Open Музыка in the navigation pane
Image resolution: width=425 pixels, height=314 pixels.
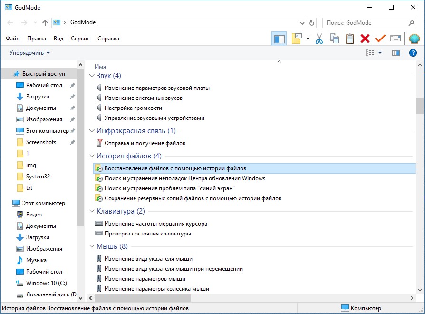[x=36, y=260]
